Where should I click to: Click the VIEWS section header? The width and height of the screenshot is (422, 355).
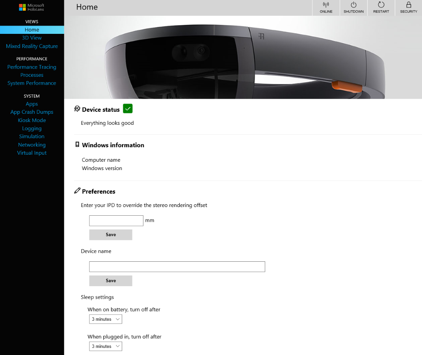tap(32, 22)
